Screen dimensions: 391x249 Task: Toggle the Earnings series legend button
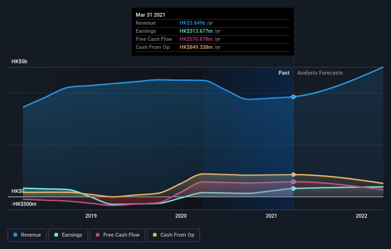[68, 235]
